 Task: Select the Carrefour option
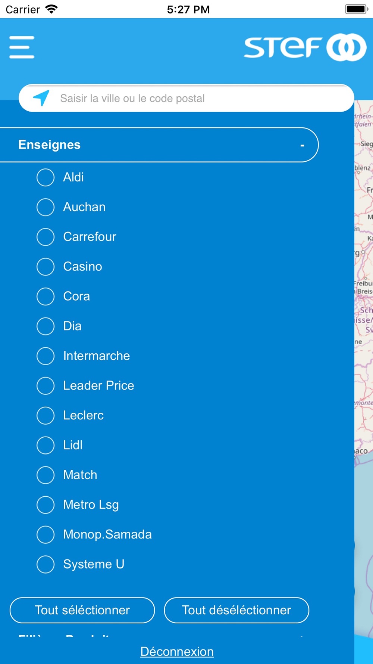pyautogui.click(x=76, y=237)
